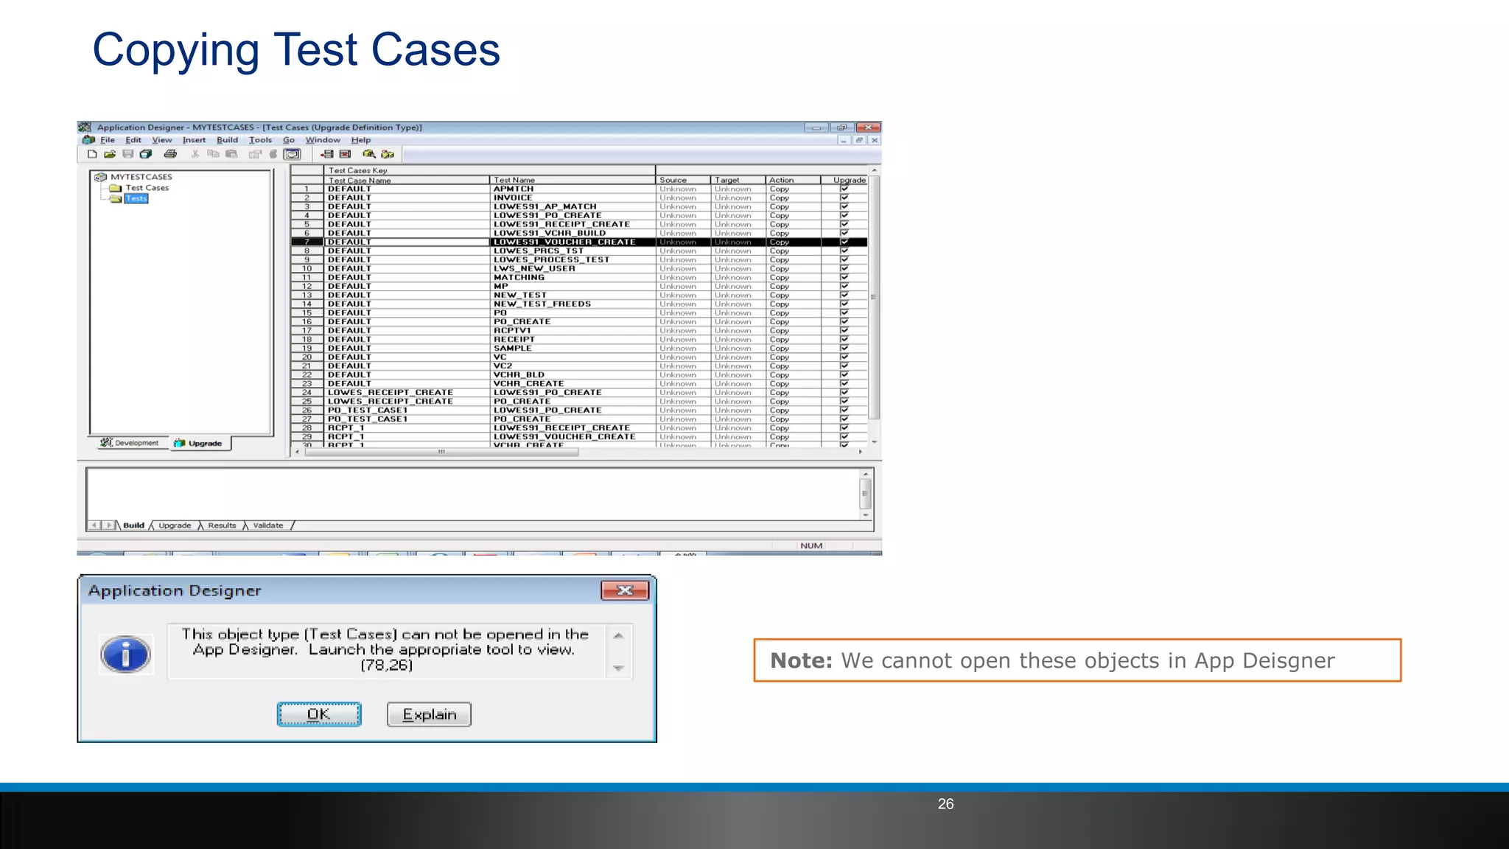Viewport: 1509px width, 849px height.
Task: Select the Tests tree folder
Action: pyautogui.click(x=136, y=198)
